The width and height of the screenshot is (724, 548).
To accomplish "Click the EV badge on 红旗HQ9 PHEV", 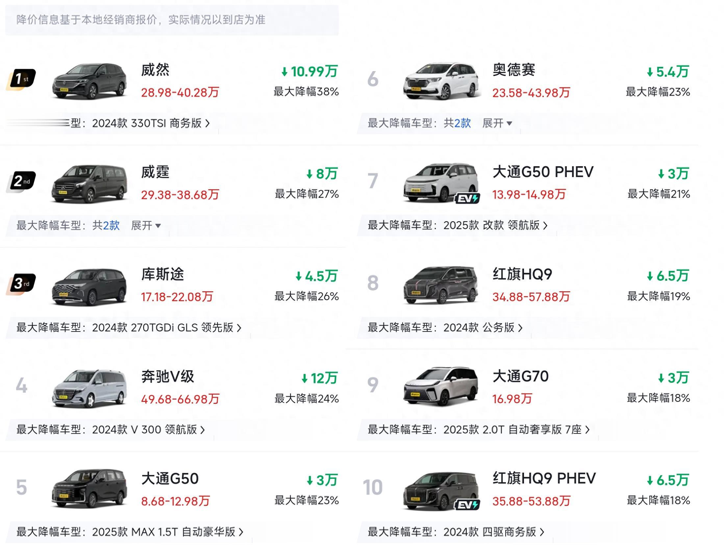I will click(467, 505).
